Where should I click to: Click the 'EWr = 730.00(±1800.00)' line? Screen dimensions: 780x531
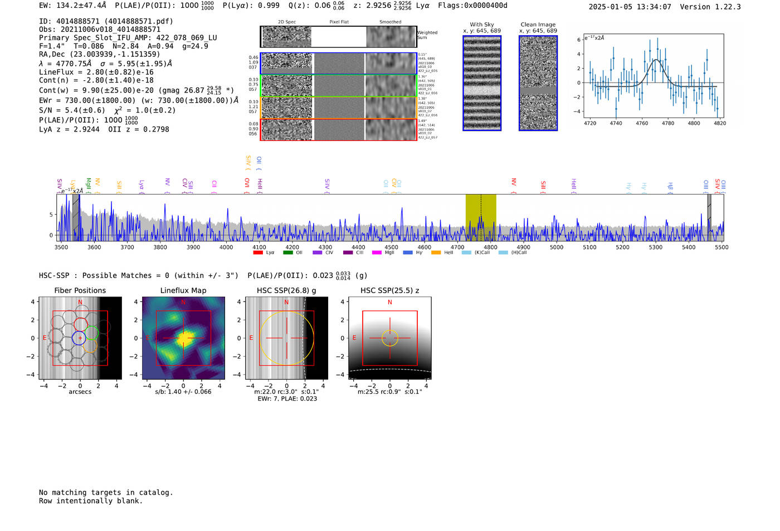[139, 100]
